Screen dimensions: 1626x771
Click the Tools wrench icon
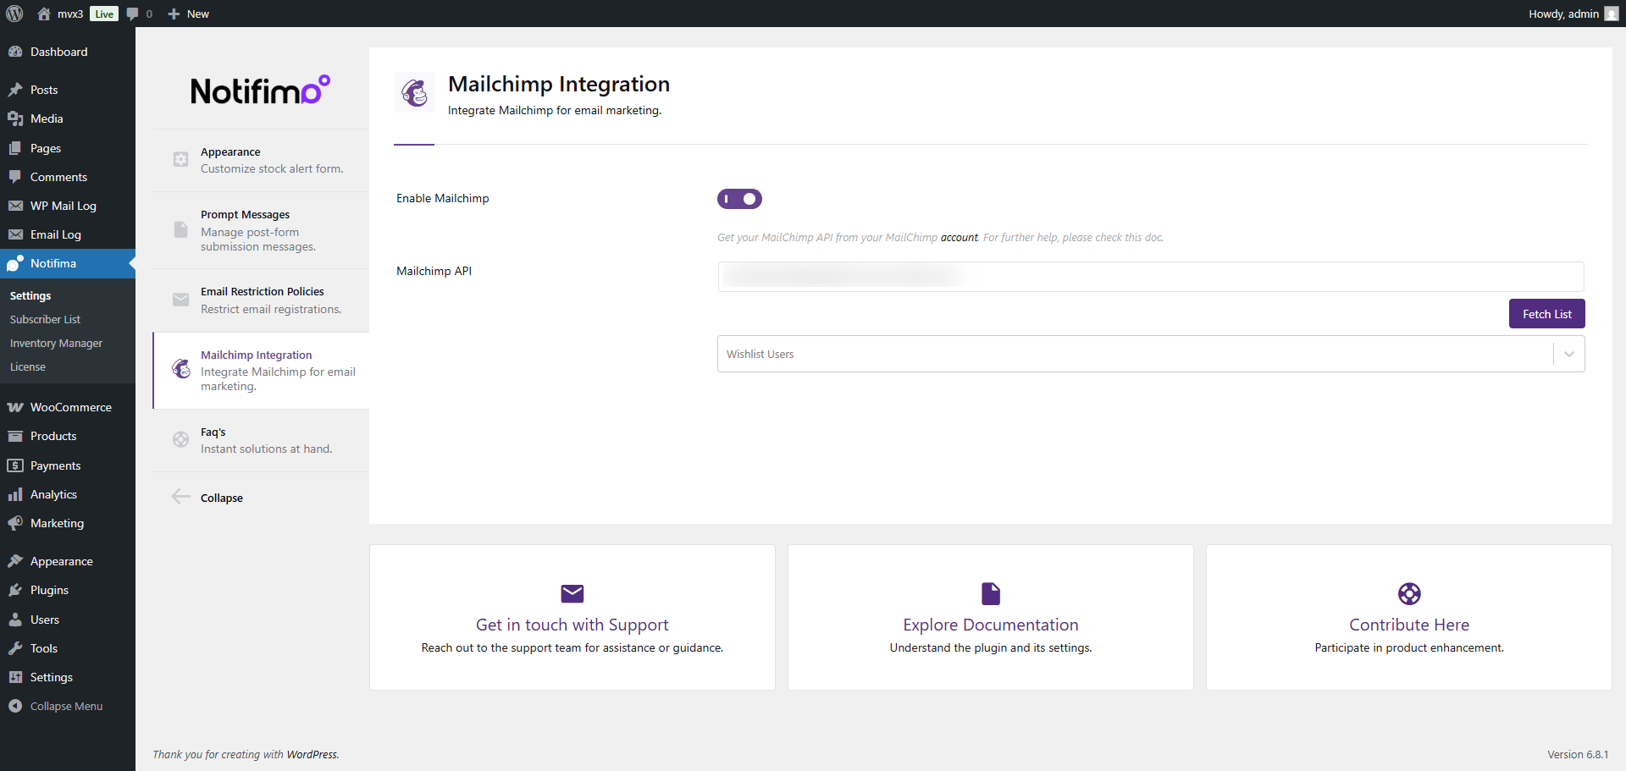click(15, 648)
